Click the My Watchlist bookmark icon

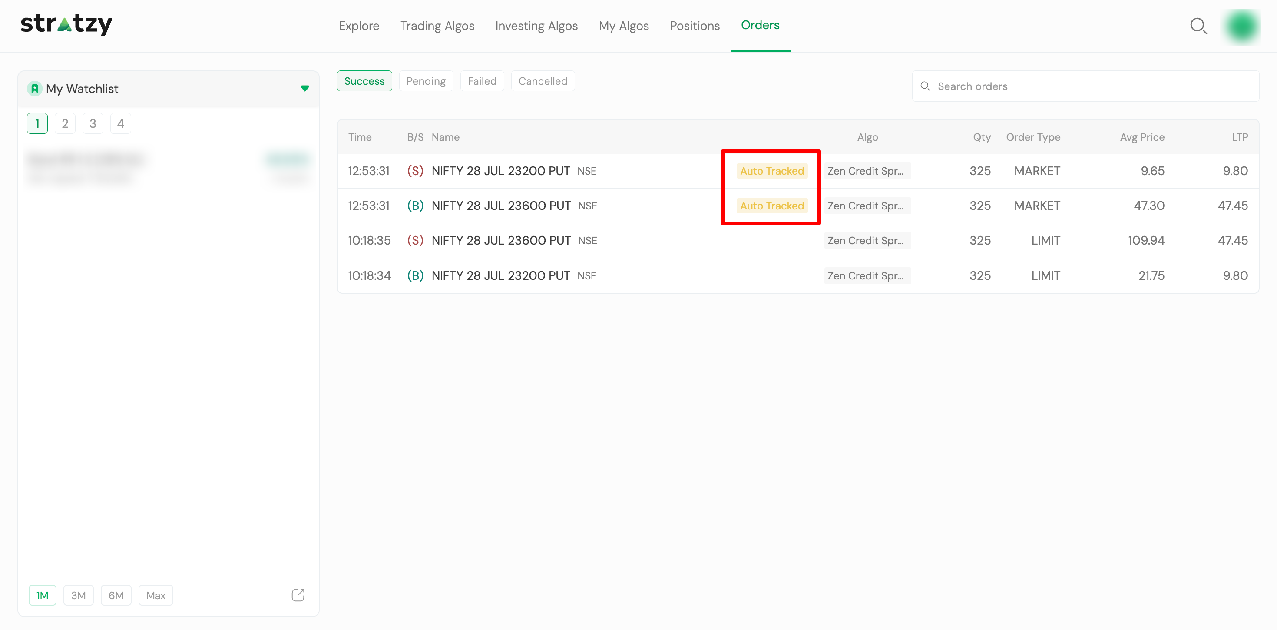coord(34,89)
